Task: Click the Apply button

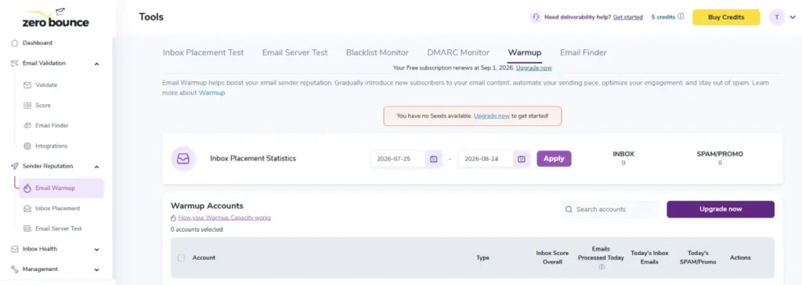Action: coord(554,159)
